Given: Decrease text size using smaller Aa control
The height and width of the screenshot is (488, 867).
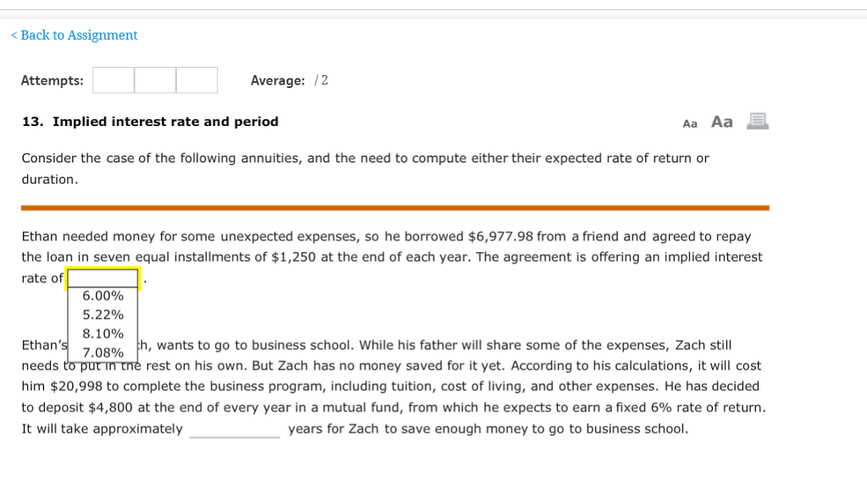Looking at the screenshot, I should tap(690, 123).
